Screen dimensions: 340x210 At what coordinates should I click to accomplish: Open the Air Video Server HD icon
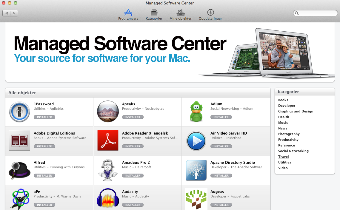196,141
